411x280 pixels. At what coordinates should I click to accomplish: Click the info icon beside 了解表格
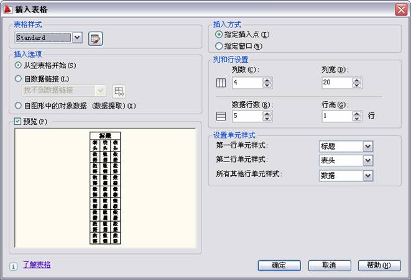pos(14,266)
